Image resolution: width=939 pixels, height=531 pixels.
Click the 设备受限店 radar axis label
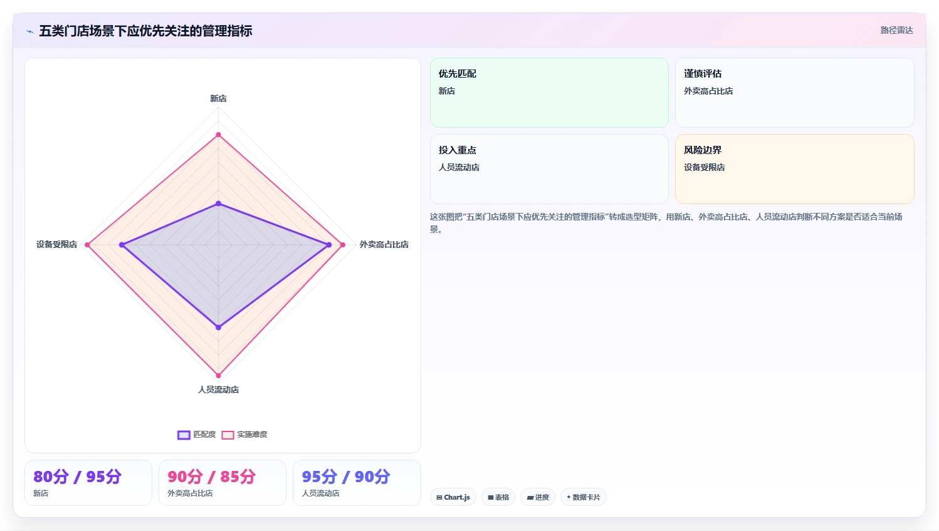click(x=56, y=244)
